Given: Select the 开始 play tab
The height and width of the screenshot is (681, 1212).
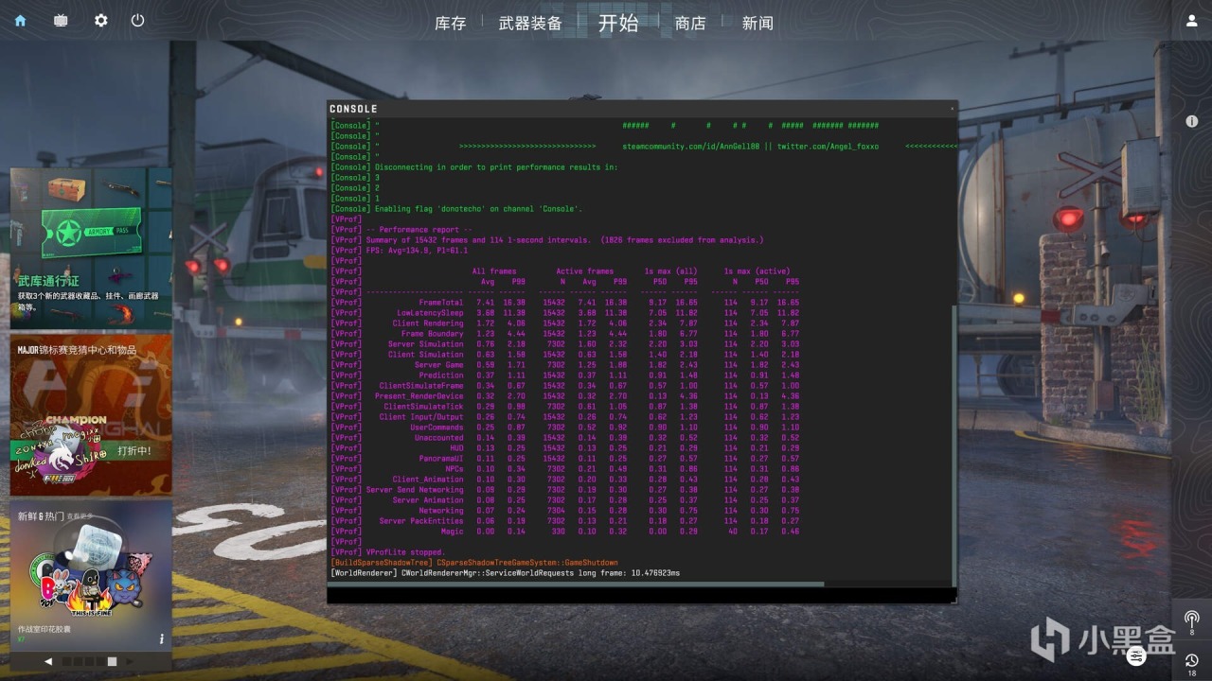Looking at the screenshot, I should 618,24.
